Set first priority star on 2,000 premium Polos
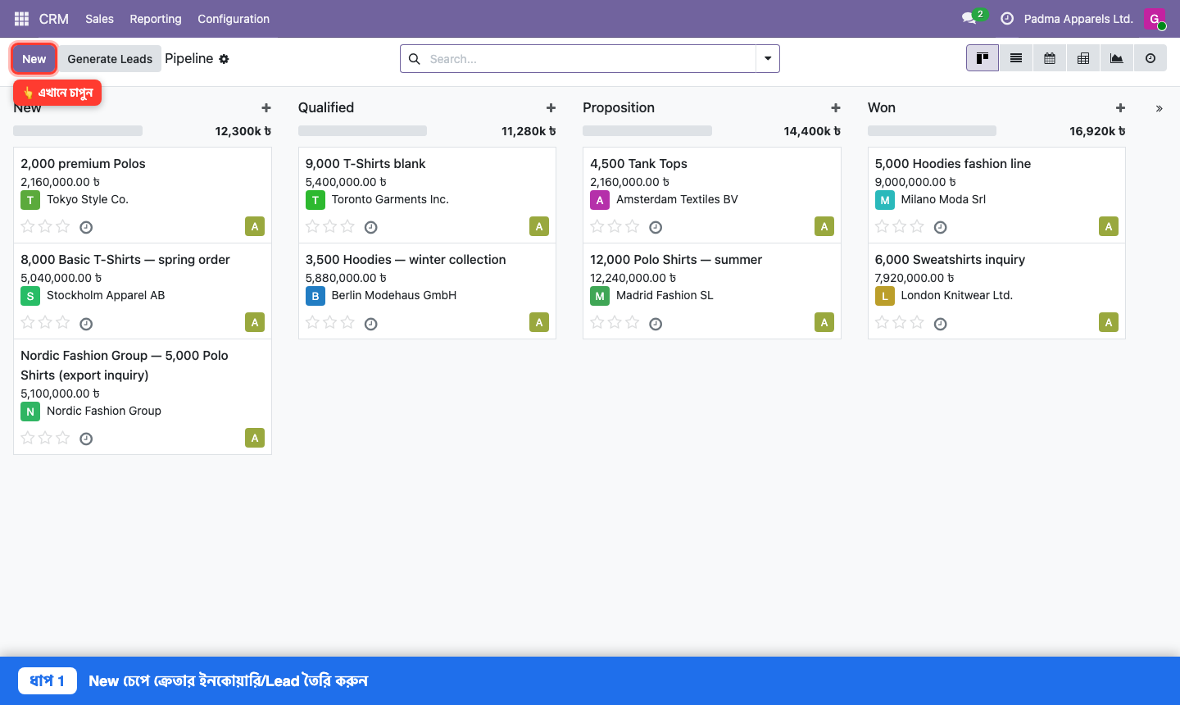1180x705 pixels. pyautogui.click(x=28, y=226)
